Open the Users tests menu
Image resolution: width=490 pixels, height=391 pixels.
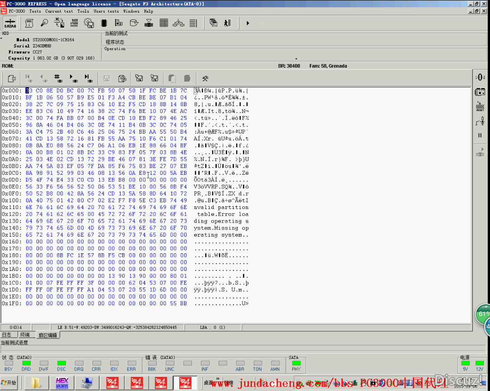106,11
